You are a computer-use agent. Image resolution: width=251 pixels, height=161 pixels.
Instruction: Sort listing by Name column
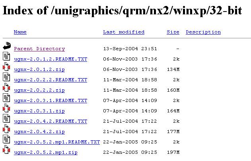point(20,32)
